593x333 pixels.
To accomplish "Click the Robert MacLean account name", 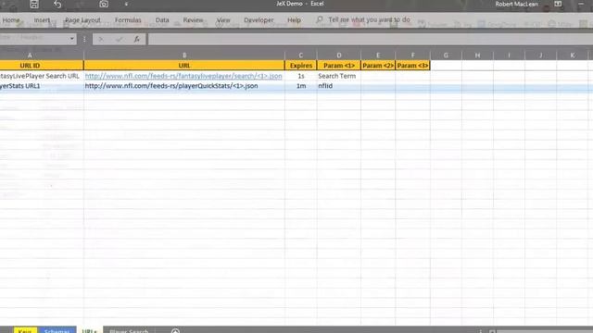I will [516, 4].
